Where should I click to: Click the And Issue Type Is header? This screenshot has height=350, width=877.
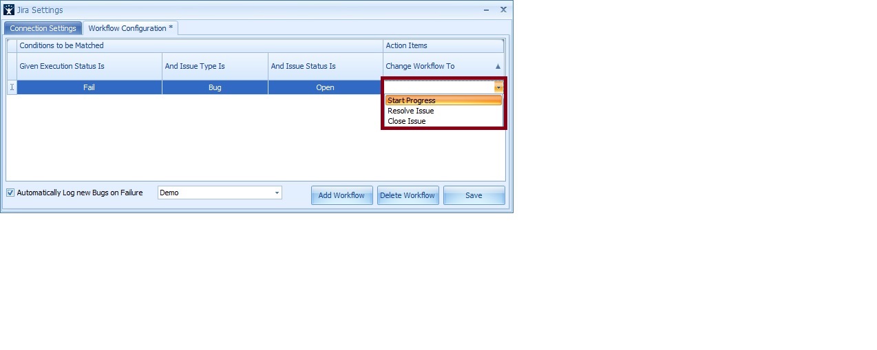click(x=215, y=66)
